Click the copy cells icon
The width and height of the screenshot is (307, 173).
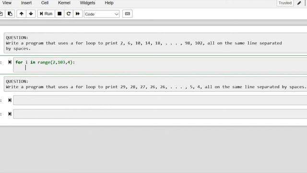[1, 14]
